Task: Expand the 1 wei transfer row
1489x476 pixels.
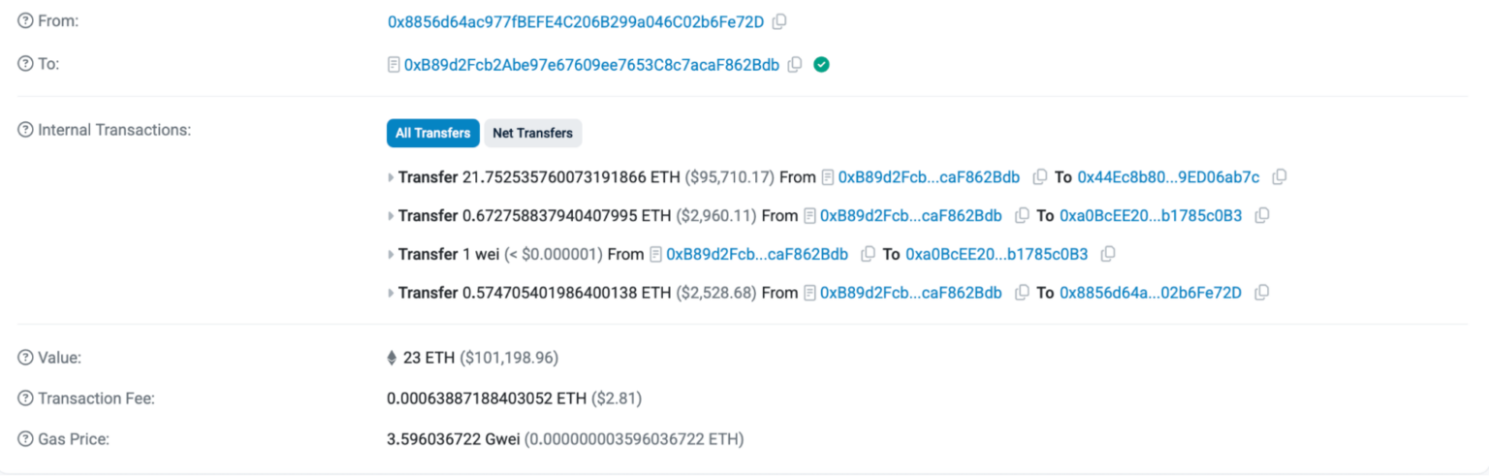Action: (x=391, y=254)
